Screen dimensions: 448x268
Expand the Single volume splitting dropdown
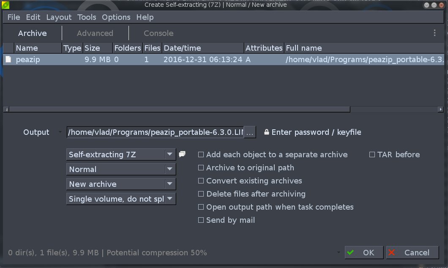(170, 199)
